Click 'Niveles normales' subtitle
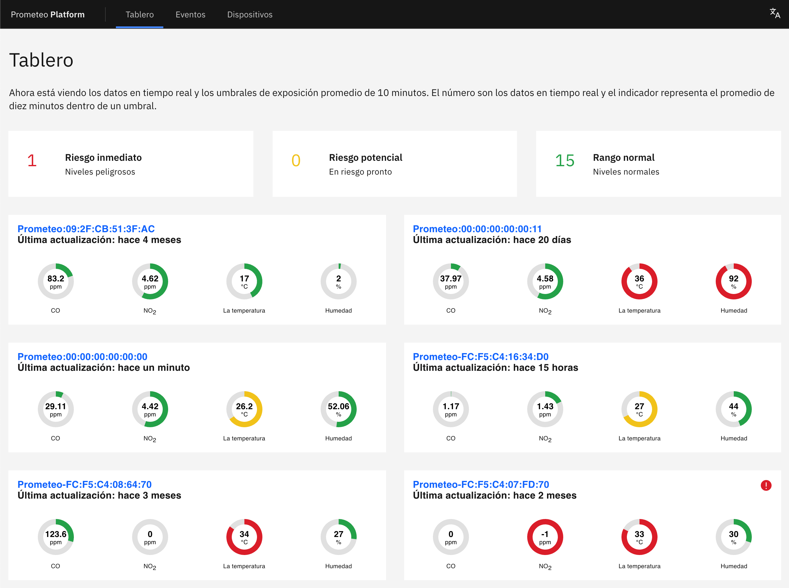The height and width of the screenshot is (588, 789). coord(626,172)
